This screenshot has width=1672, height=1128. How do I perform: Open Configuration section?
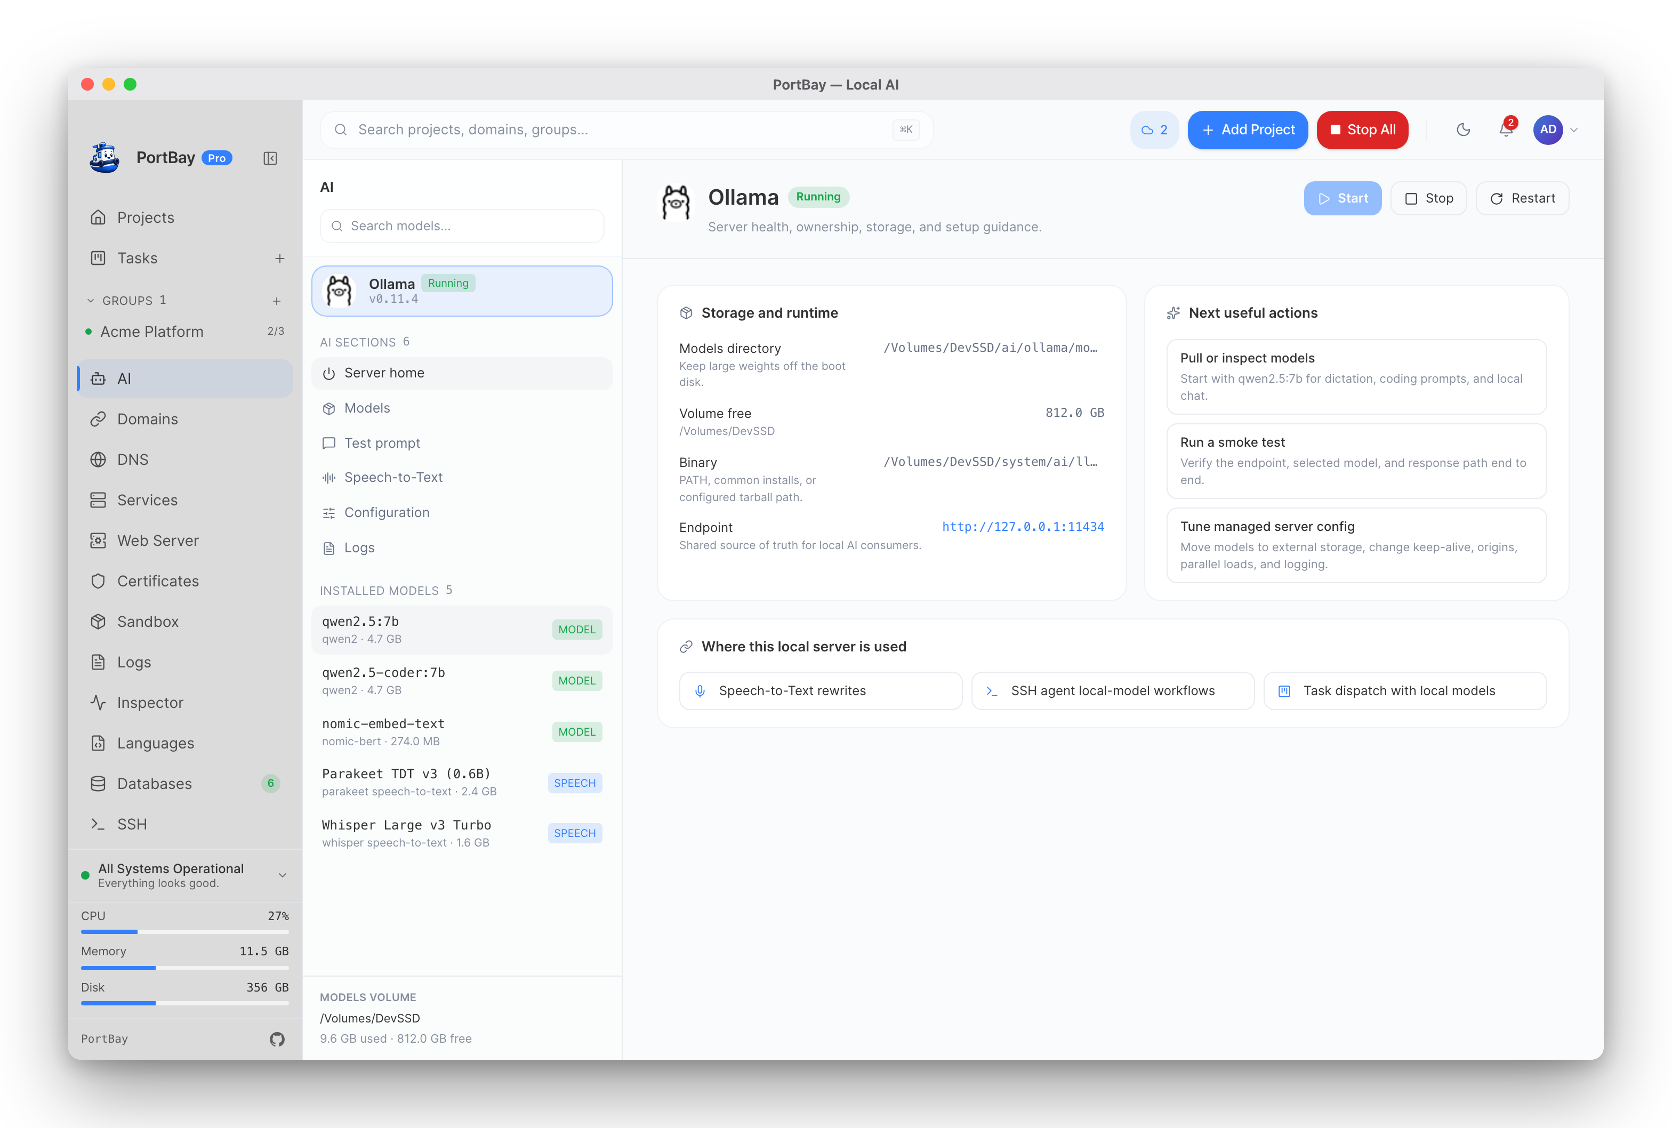(x=462, y=512)
